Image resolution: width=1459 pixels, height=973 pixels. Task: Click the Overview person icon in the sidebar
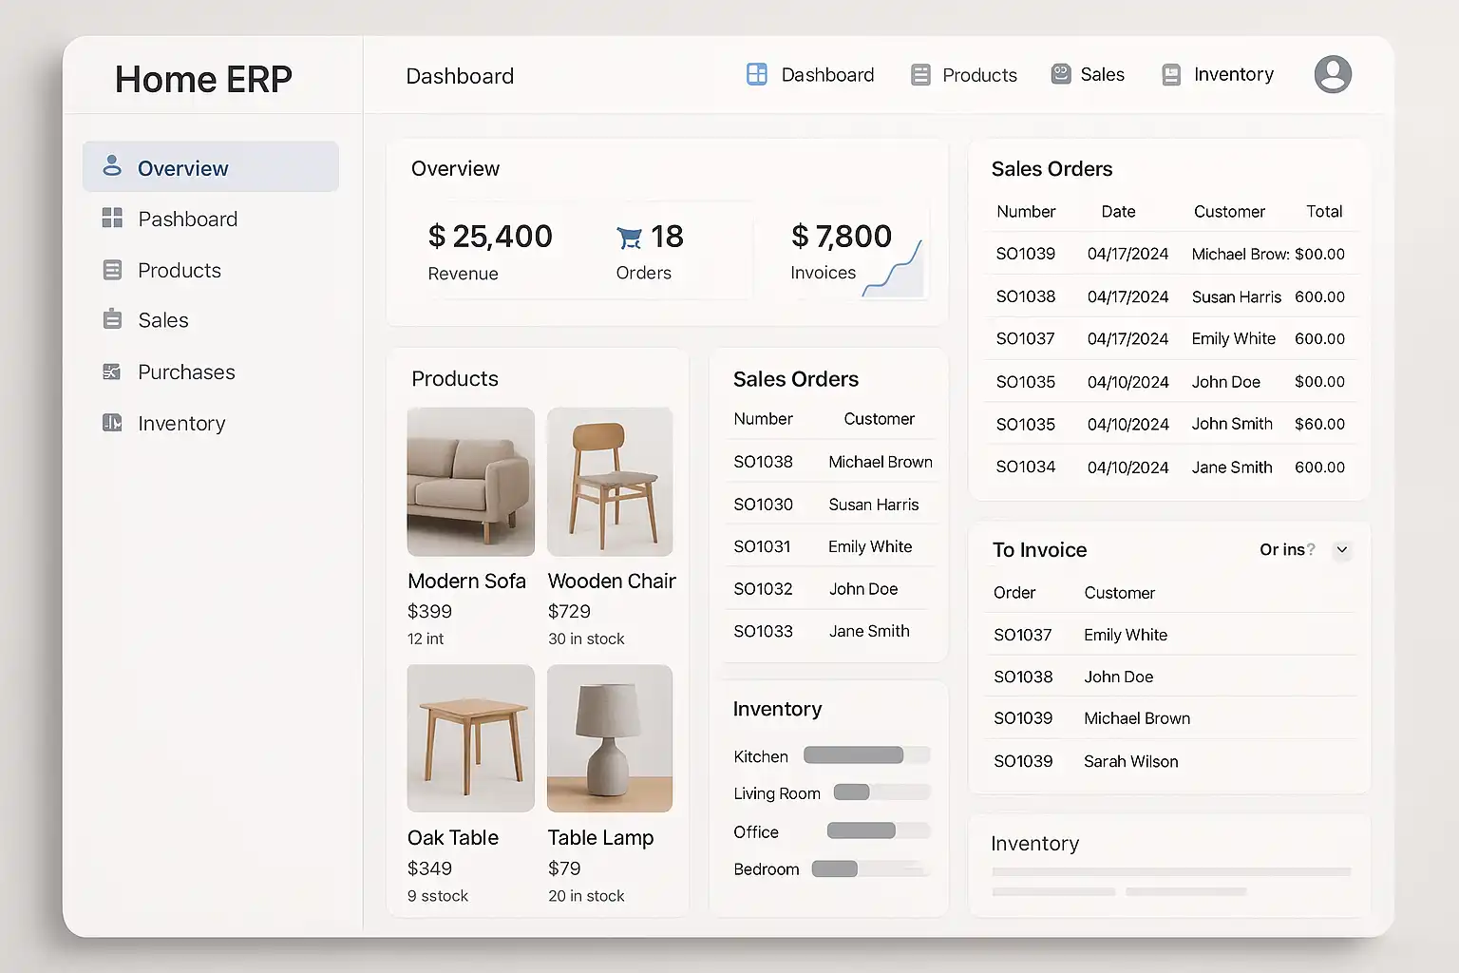(112, 166)
